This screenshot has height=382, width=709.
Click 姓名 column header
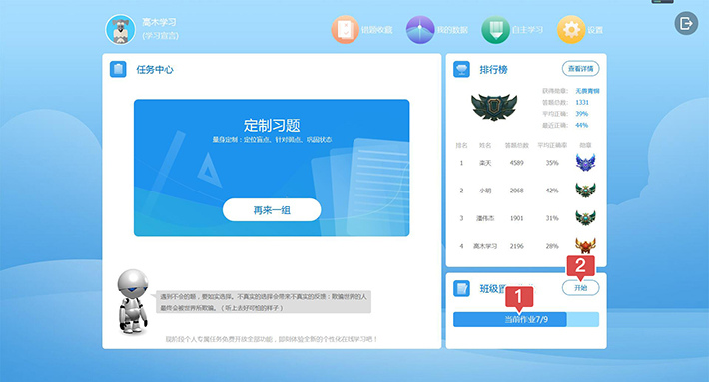tap(485, 145)
